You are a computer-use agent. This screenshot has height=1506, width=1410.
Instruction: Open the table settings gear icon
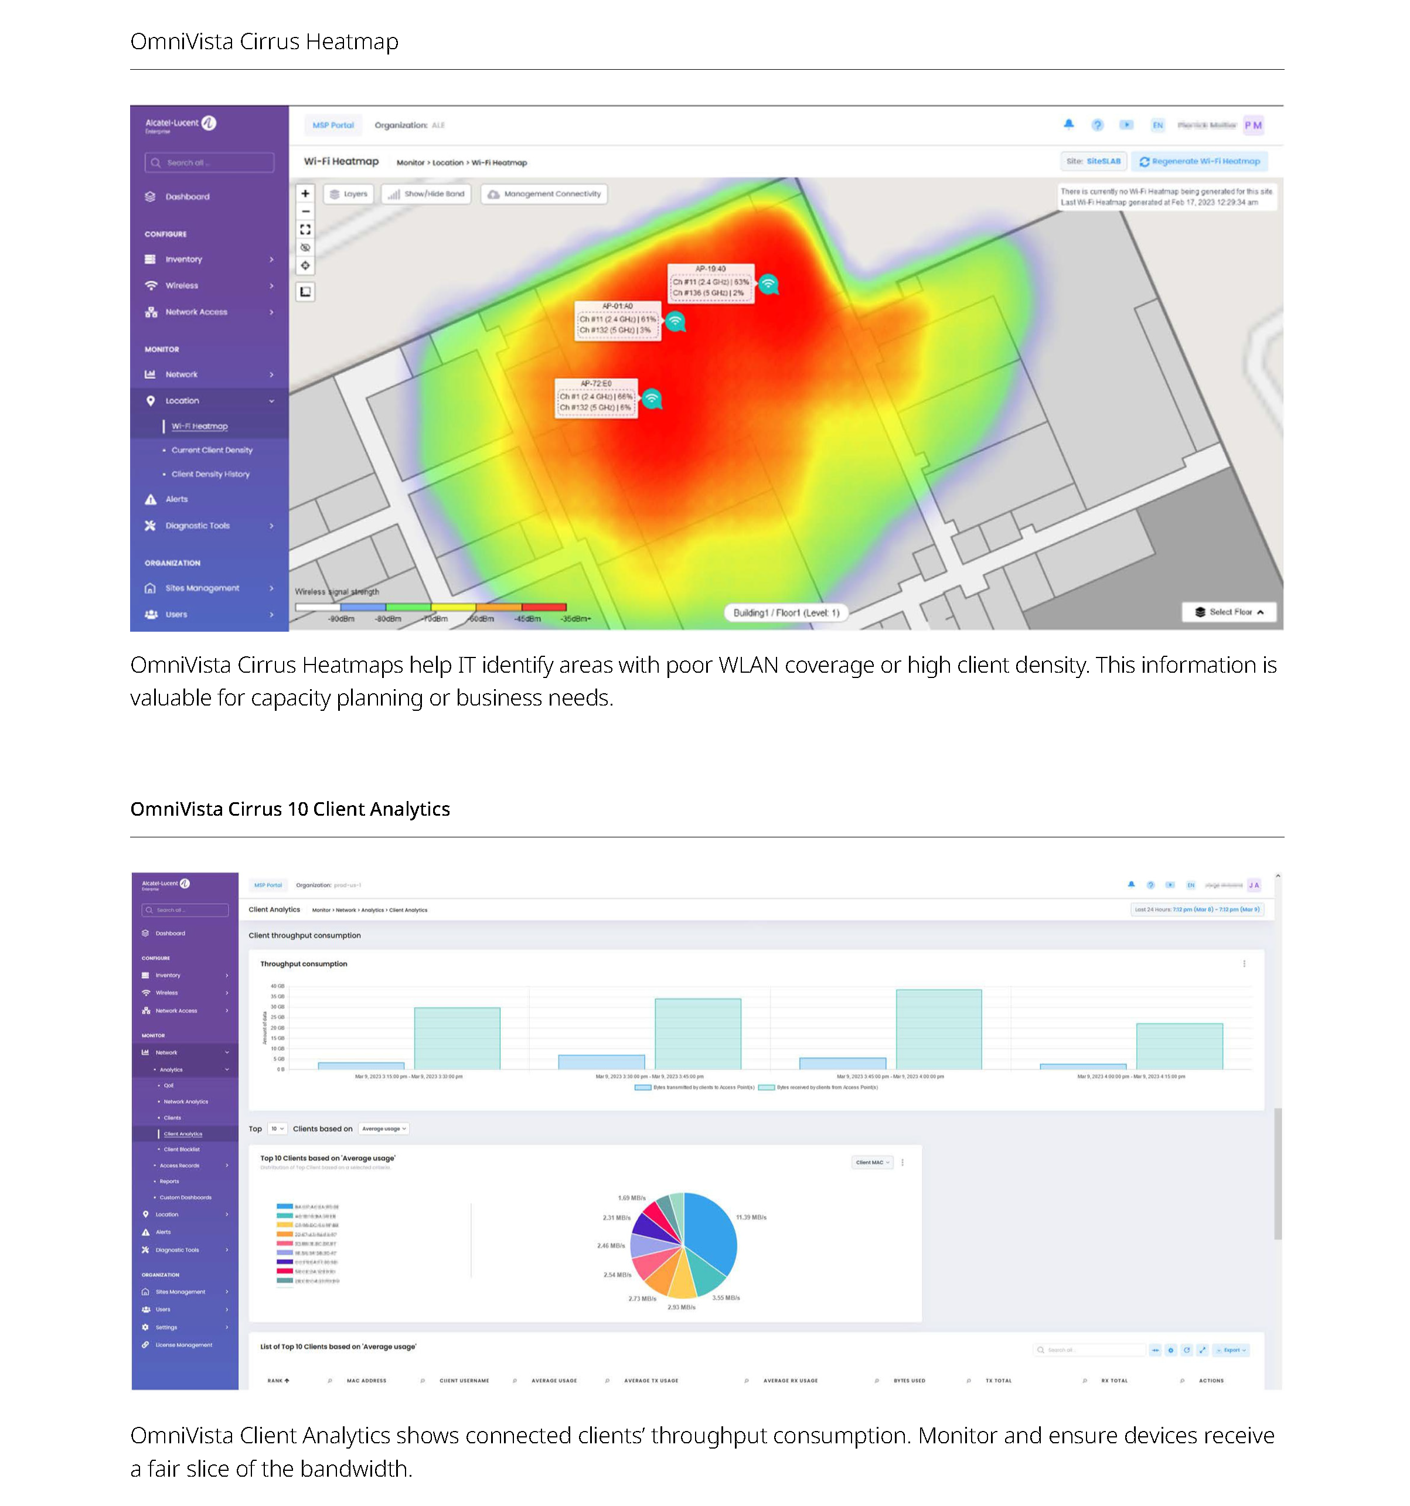(1170, 1350)
